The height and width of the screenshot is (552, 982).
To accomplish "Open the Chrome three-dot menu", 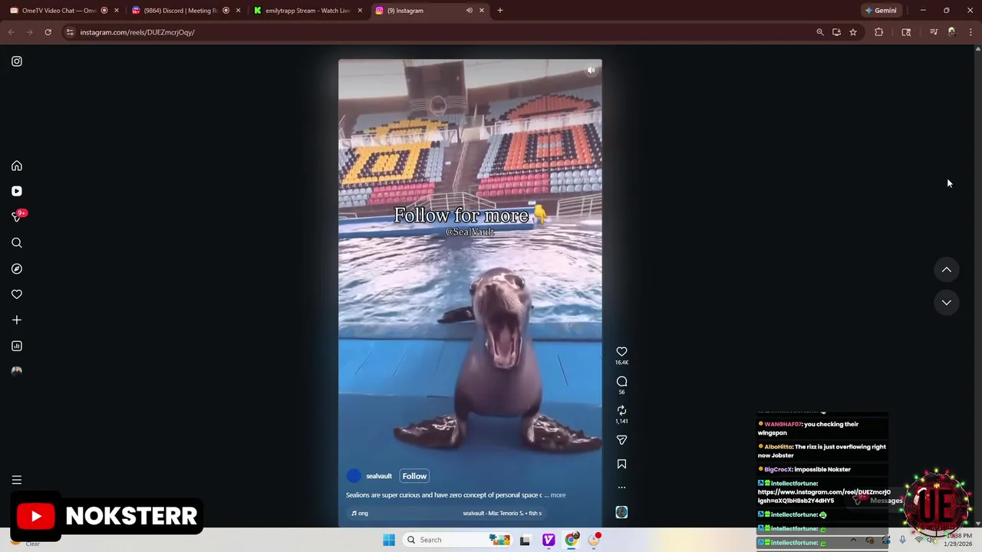I will coord(971,32).
